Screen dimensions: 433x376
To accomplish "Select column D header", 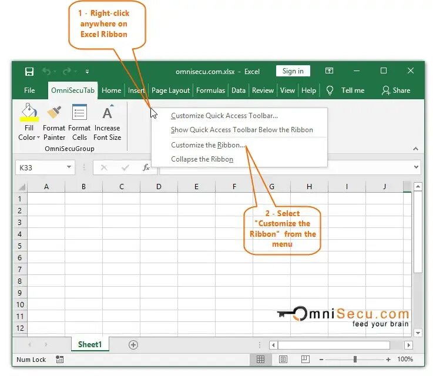I will pyautogui.click(x=159, y=187).
